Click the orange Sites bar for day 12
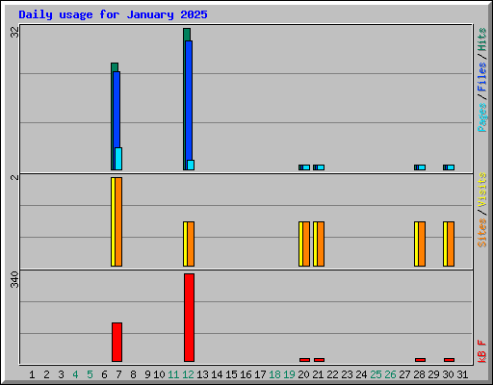 click(x=191, y=244)
